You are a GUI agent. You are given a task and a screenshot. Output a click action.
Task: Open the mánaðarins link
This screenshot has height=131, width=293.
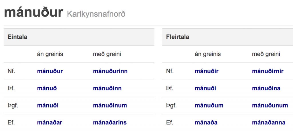(110, 123)
